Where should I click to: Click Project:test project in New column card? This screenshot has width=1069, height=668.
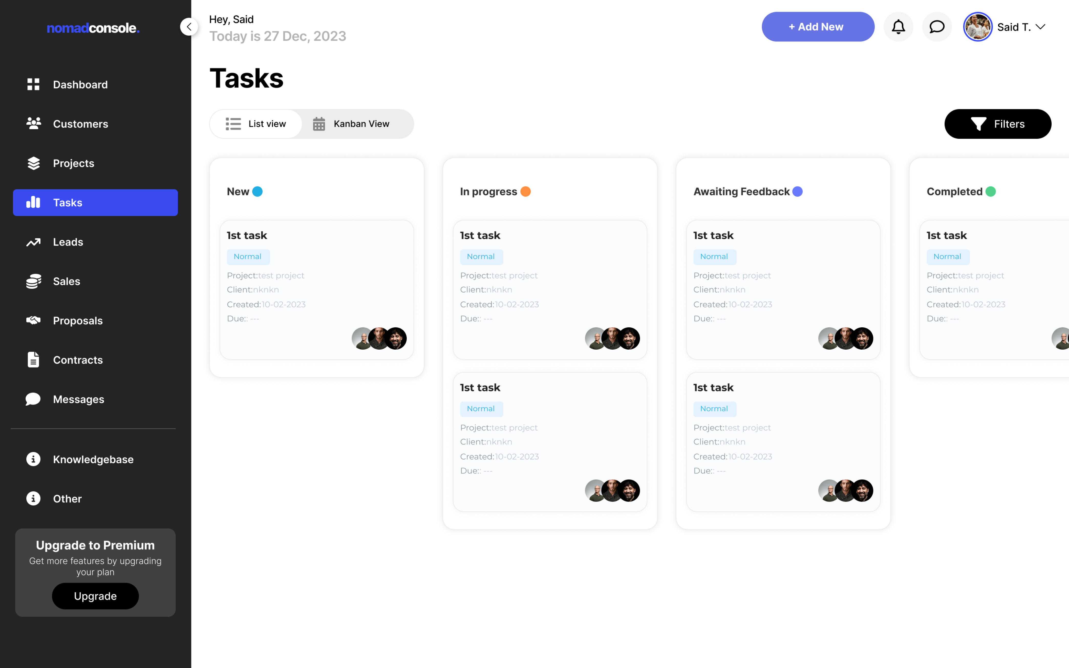[265, 275]
